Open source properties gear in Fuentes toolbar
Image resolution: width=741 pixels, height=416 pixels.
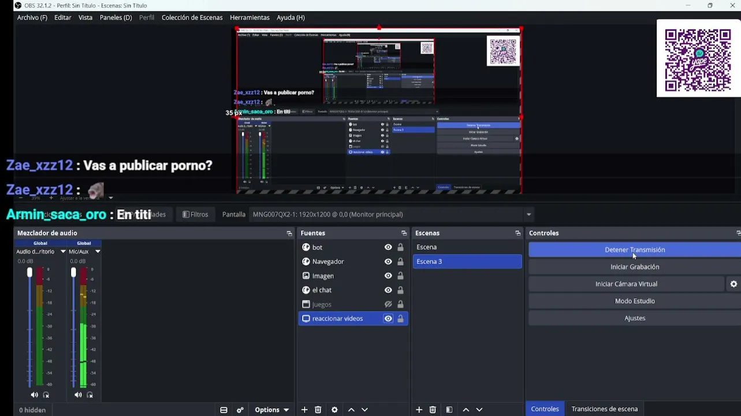click(334, 410)
